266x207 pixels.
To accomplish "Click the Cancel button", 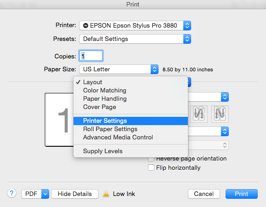I will [204, 194].
